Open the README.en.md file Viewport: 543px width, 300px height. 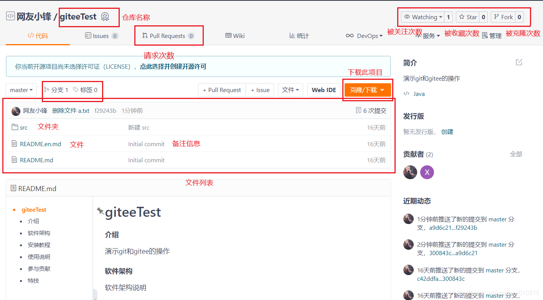tap(40, 144)
